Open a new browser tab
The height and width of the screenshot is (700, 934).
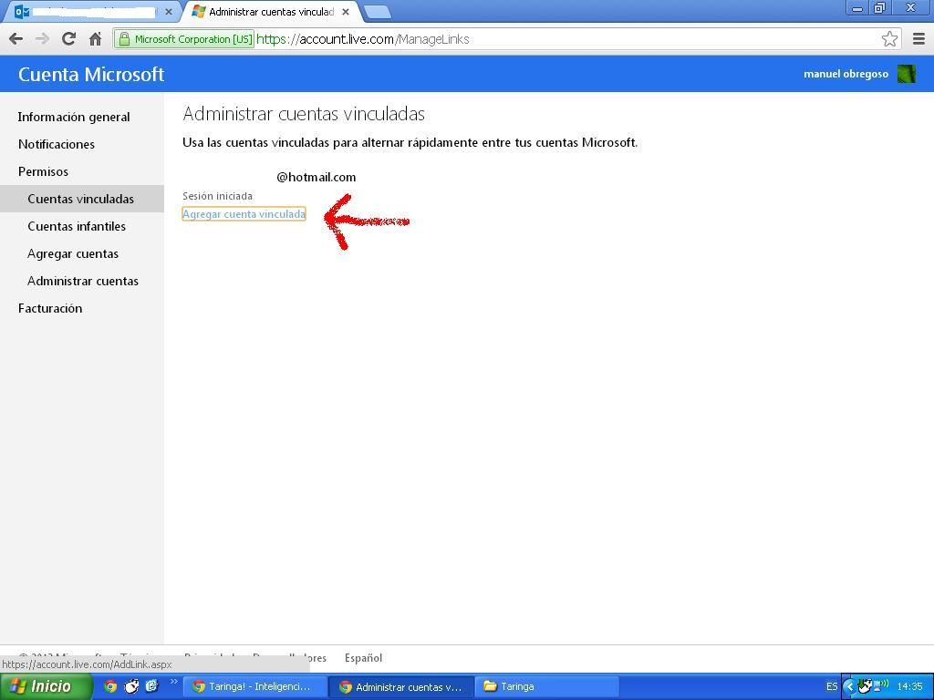[377, 12]
